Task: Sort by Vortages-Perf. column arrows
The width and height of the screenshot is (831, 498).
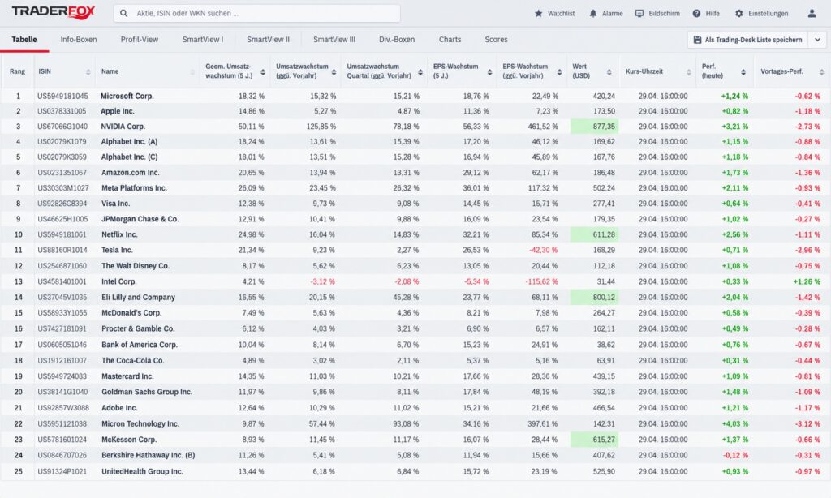Action: 821,71
